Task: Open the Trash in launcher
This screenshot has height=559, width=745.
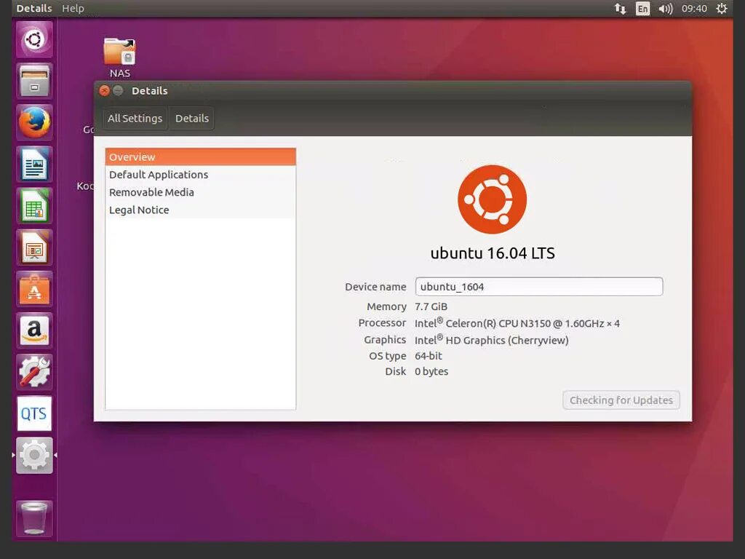Action: [x=34, y=518]
